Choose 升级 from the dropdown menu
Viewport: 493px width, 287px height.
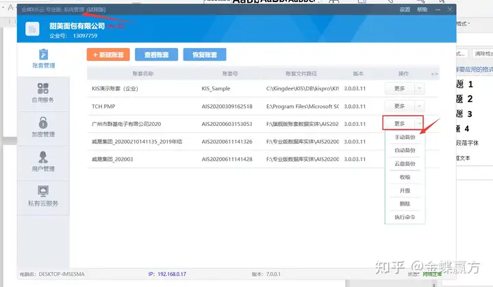405,190
